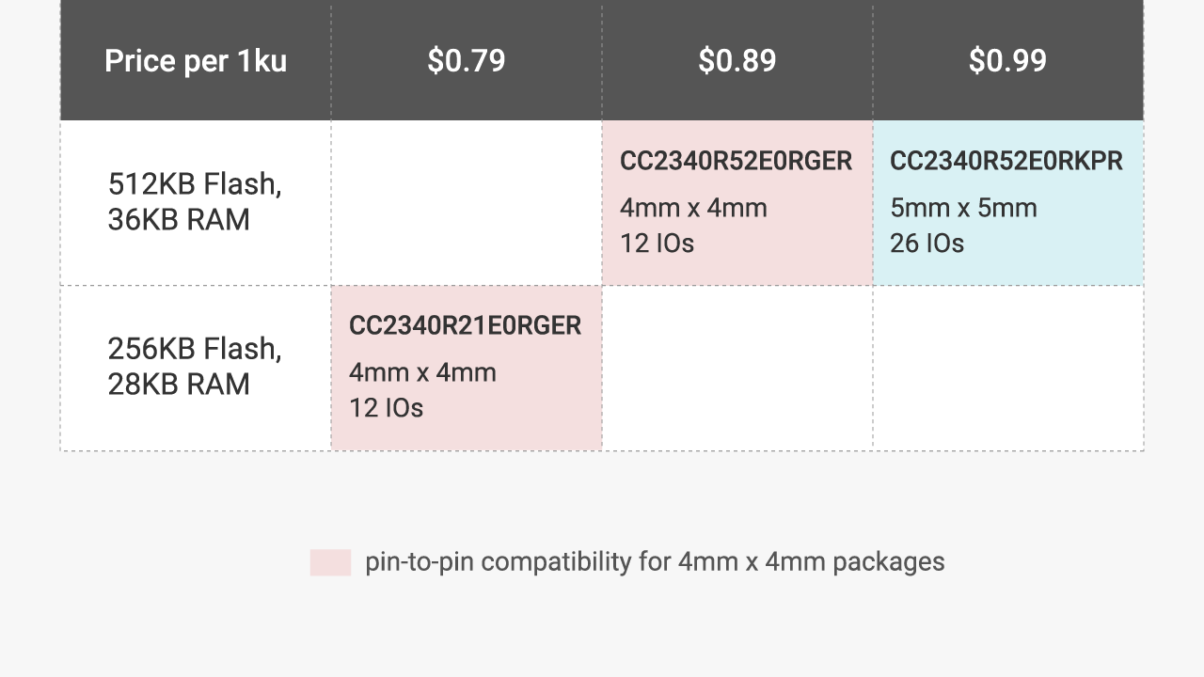Click the 5mm x 5mm package size text

pyautogui.click(x=963, y=208)
